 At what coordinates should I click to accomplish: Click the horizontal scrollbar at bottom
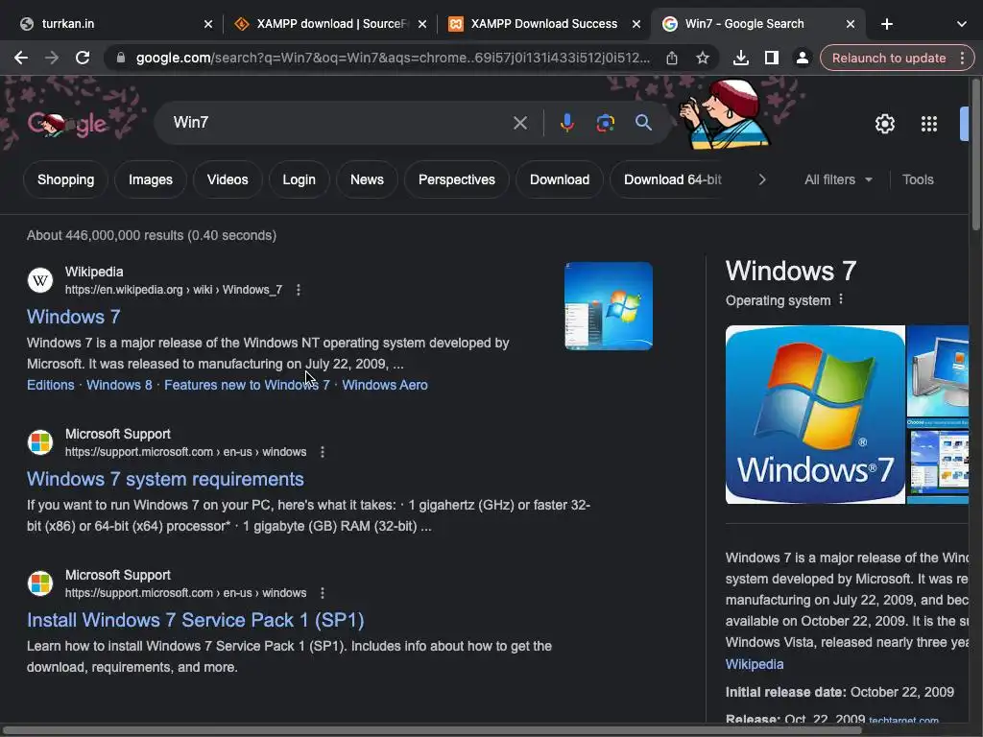pos(433,730)
